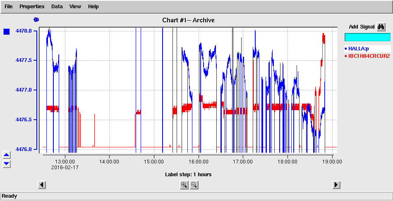Screen dimensions: 393x201
Task: Click the 16:00:00 time axis label
Action: 199,162
